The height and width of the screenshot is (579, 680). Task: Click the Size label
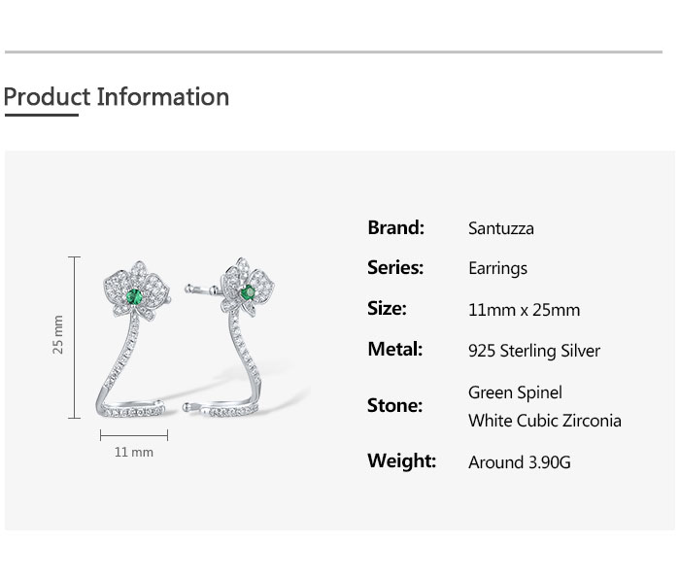[x=387, y=308]
